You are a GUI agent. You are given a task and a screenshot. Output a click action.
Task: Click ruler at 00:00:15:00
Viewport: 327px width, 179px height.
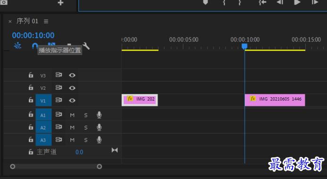pos(306,40)
